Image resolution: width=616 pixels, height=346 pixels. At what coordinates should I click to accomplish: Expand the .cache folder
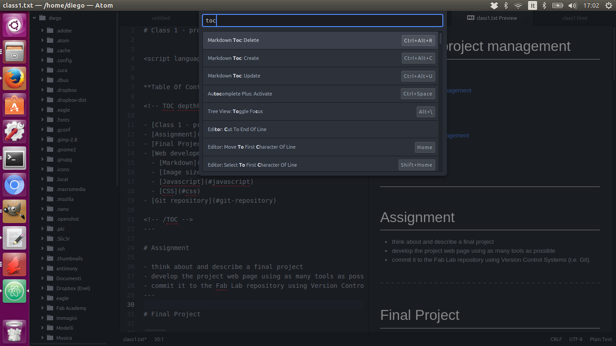tap(42, 50)
